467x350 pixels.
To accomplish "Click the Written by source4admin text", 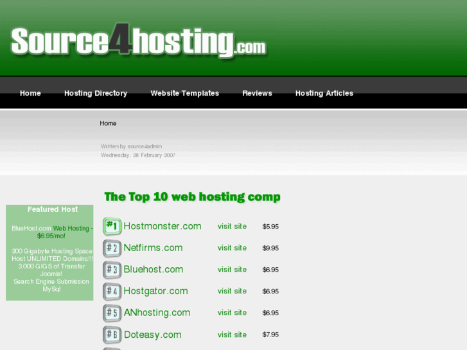I will point(131,146).
